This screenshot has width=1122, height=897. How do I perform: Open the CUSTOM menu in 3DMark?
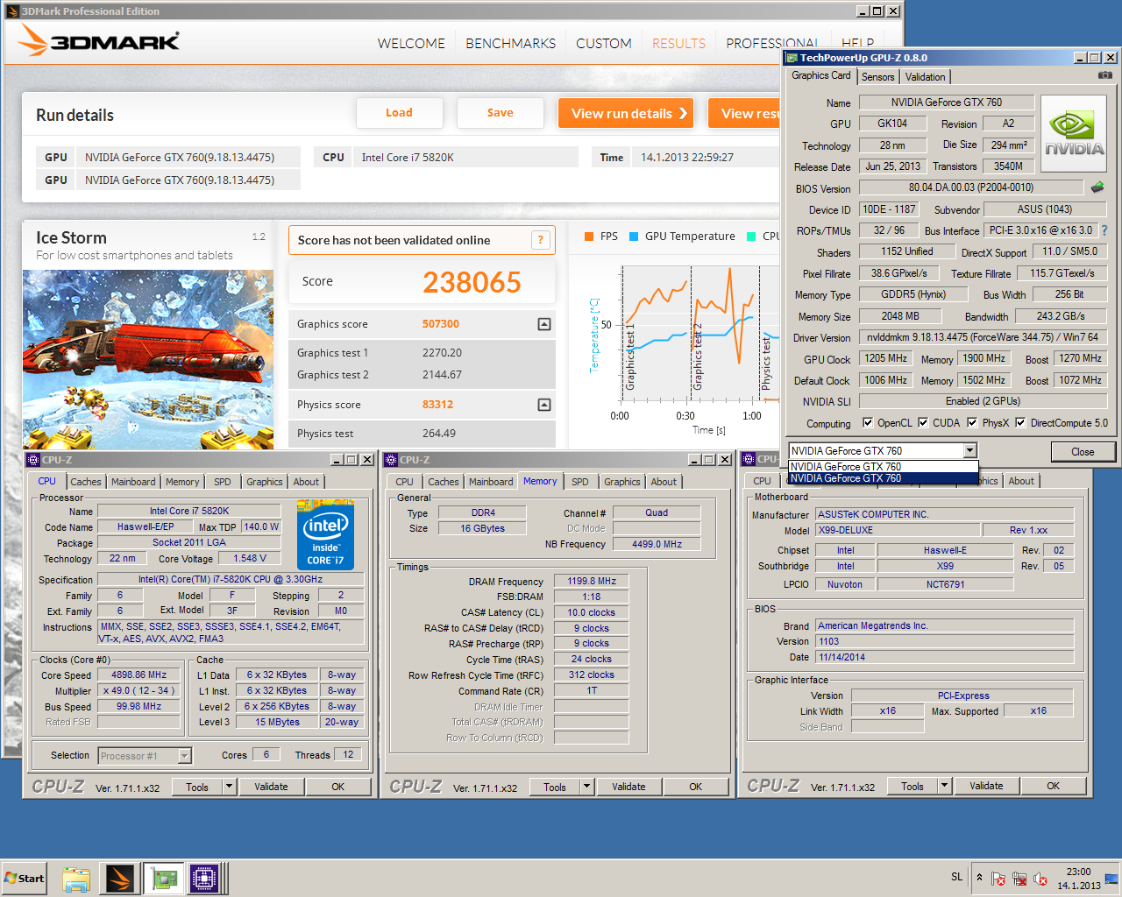click(x=604, y=43)
